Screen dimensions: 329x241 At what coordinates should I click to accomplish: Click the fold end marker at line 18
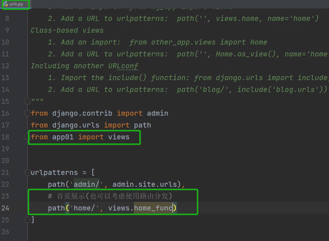point(27,137)
